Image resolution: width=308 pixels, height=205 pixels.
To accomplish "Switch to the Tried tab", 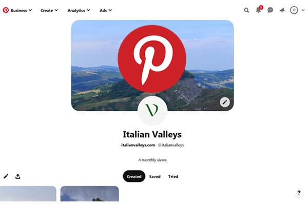I will tap(173, 176).
